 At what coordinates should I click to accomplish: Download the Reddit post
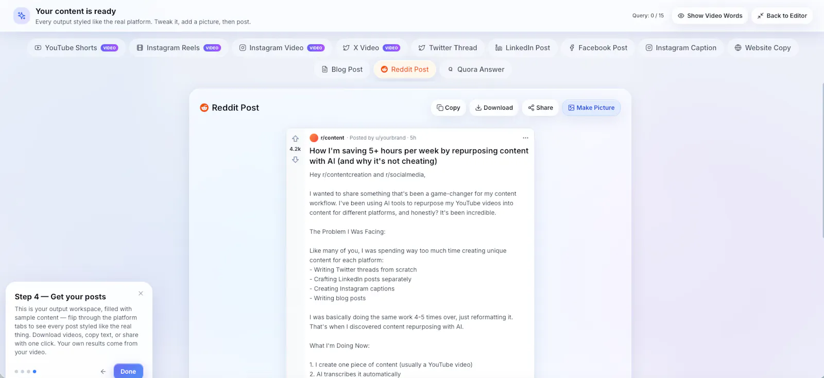494,108
